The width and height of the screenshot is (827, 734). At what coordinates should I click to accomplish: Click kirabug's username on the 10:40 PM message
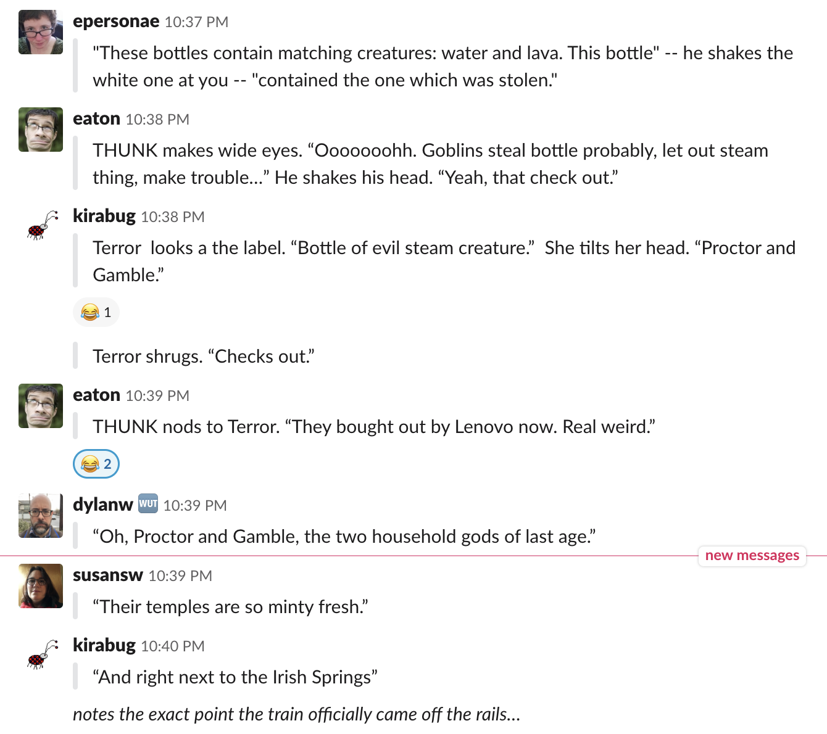point(104,645)
